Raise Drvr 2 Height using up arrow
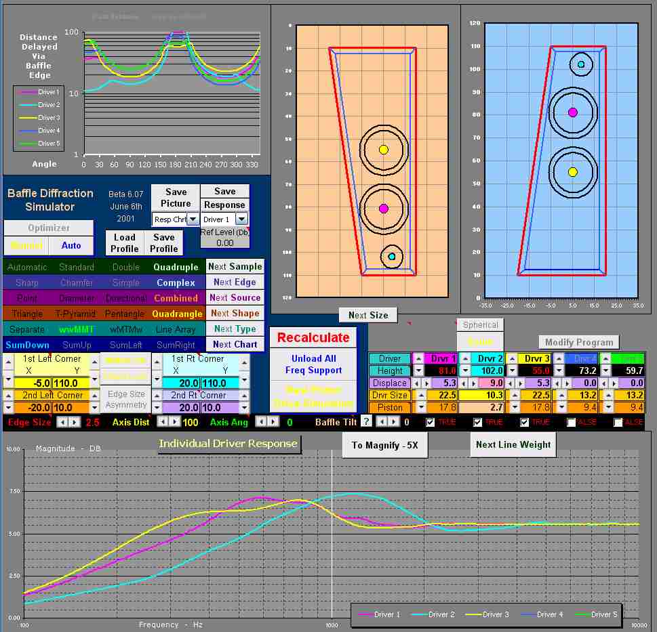The height and width of the screenshot is (632, 657). tap(465, 359)
